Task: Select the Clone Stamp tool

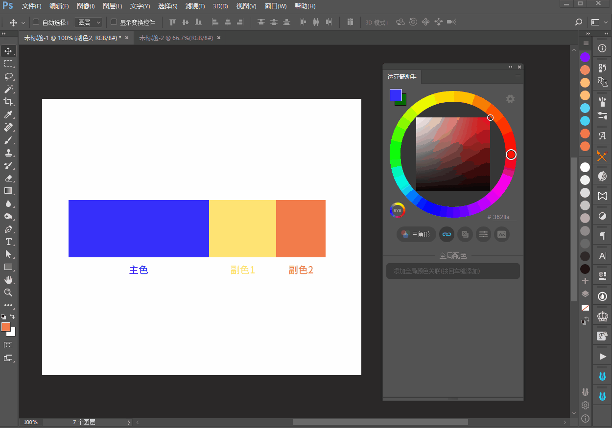Action: [8, 153]
